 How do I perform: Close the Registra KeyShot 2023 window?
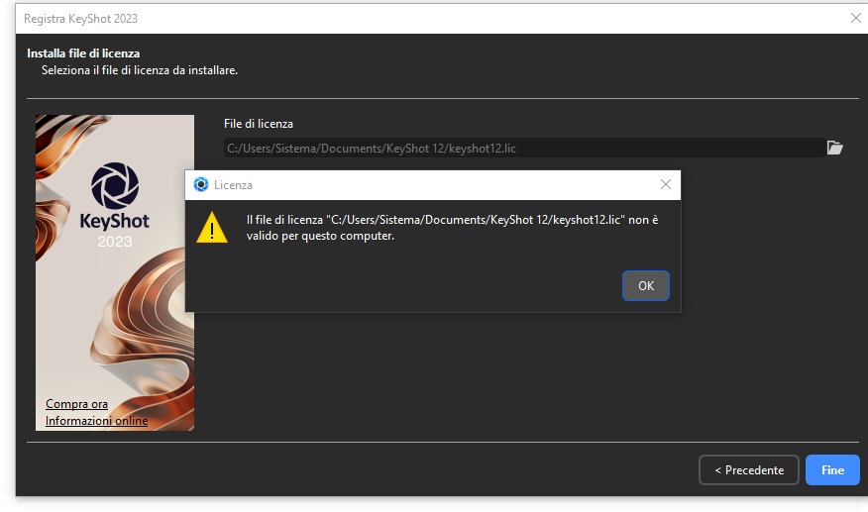point(855,18)
